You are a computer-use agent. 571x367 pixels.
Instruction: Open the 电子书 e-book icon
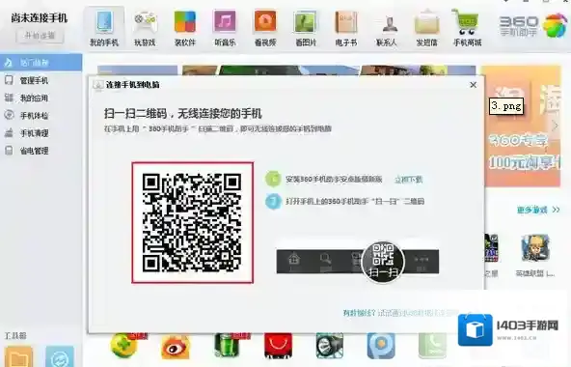pyautogui.click(x=346, y=22)
